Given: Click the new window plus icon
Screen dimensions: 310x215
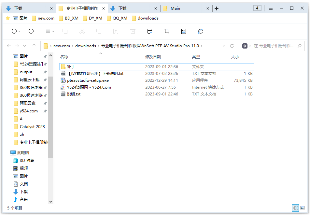Looking at the screenshot, I should click(x=150, y=31).
